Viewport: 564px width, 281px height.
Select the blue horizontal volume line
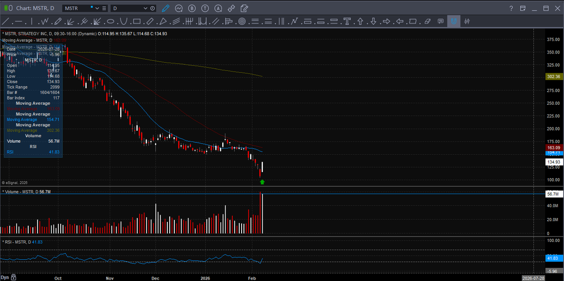(x=273, y=194)
